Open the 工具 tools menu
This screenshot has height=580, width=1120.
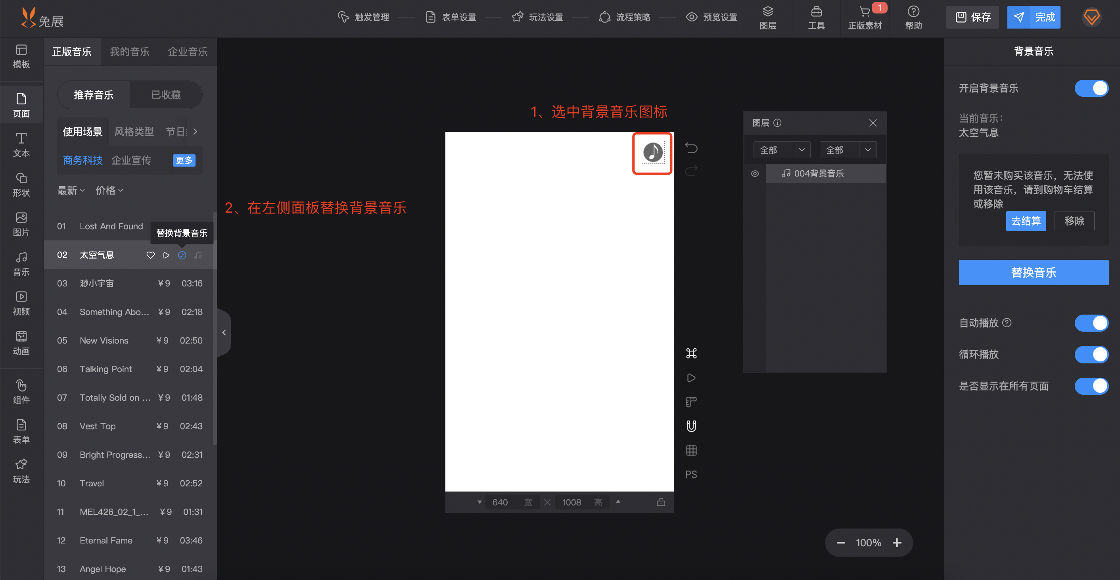[816, 18]
